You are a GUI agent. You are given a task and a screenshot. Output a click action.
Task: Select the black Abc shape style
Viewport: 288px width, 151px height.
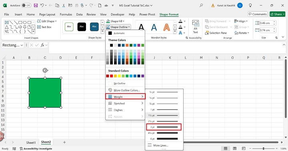(82, 27)
